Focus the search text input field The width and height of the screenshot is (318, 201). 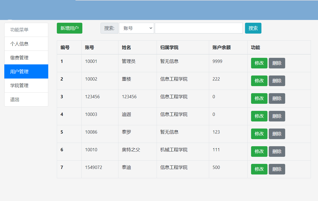pyautogui.click(x=199, y=28)
